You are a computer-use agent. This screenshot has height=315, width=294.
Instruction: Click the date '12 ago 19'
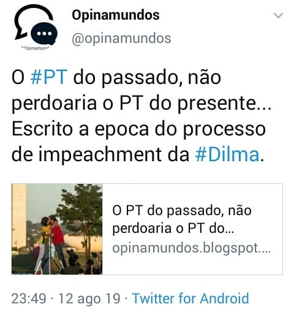(x=89, y=298)
